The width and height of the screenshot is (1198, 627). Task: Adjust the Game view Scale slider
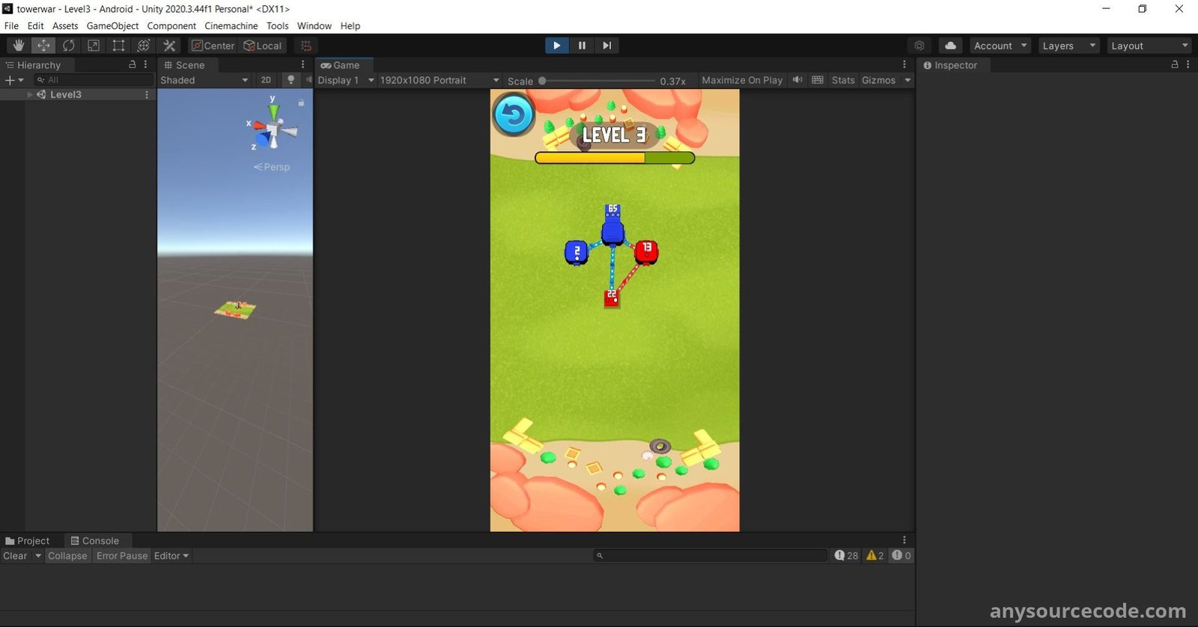(x=543, y=81)
